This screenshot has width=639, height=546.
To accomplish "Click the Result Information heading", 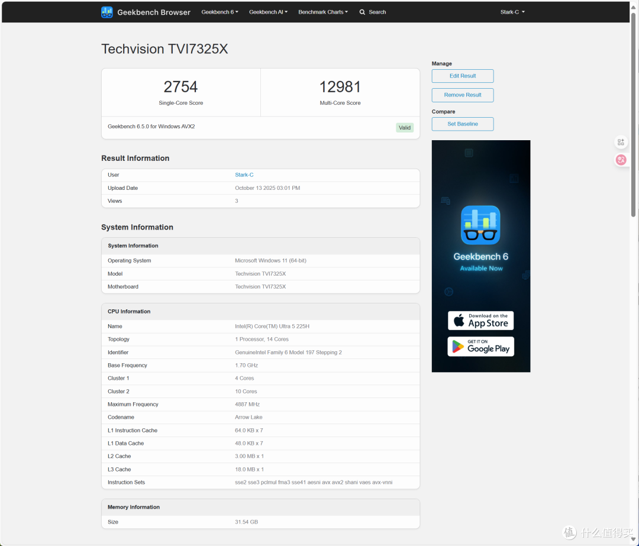I will pyautogui.click(x=135, y=159).
